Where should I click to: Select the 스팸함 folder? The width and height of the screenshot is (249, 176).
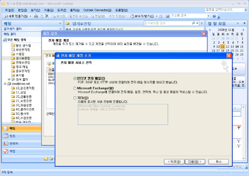(x=18, y=54)
